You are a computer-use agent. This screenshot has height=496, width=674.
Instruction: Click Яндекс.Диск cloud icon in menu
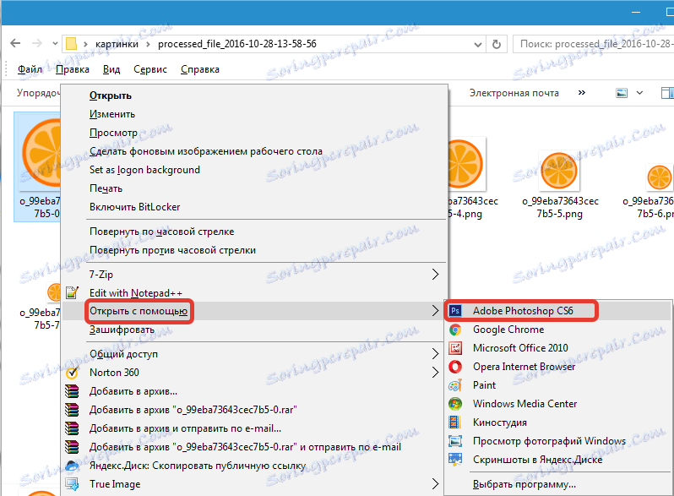click(x=72, y=466)
